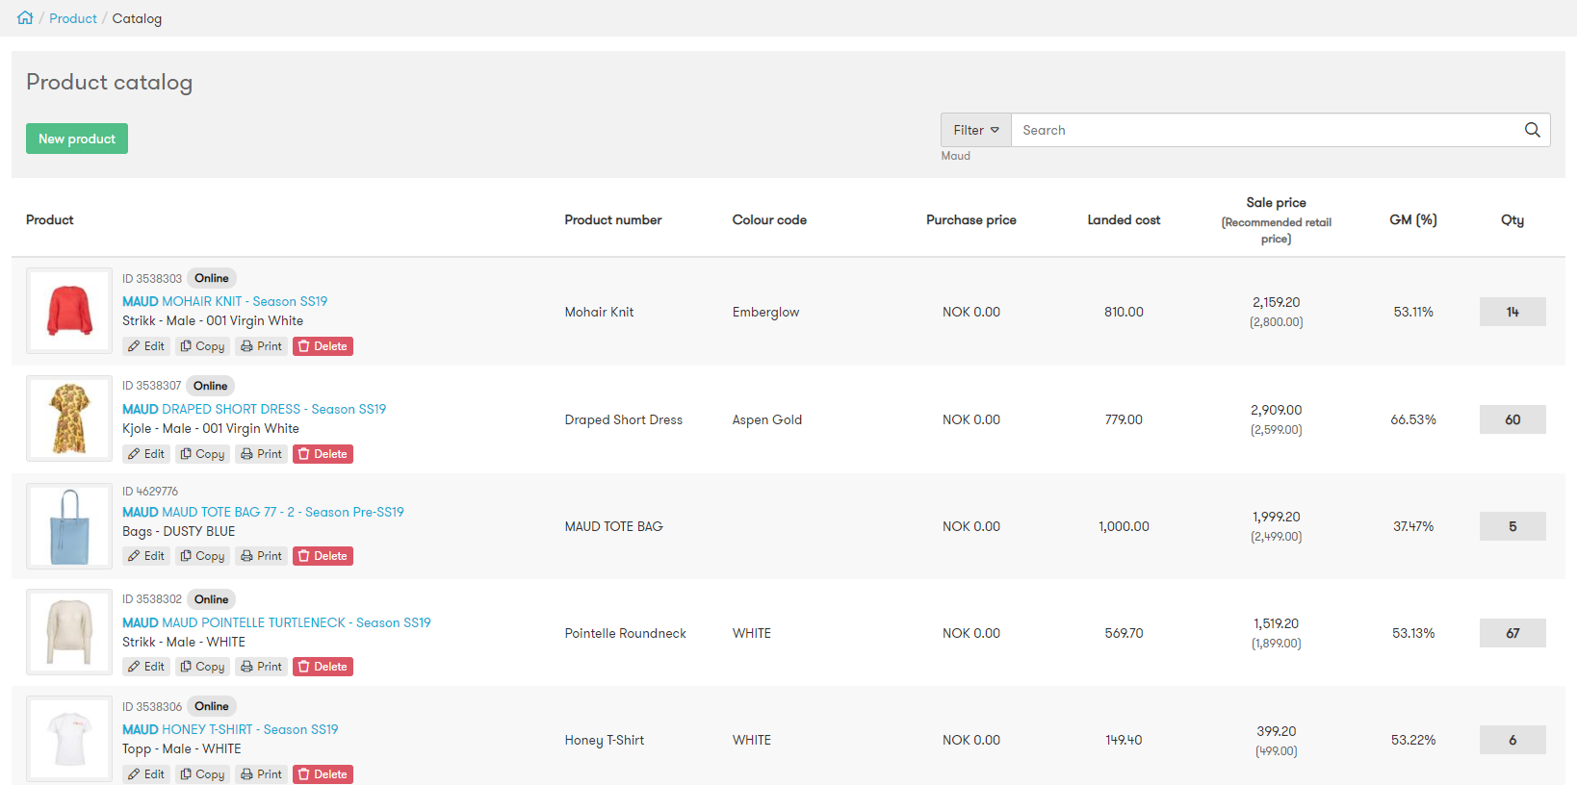Focus the catalog Search field
Viewport: 1577px width, 785px height.
(1263, 130)
